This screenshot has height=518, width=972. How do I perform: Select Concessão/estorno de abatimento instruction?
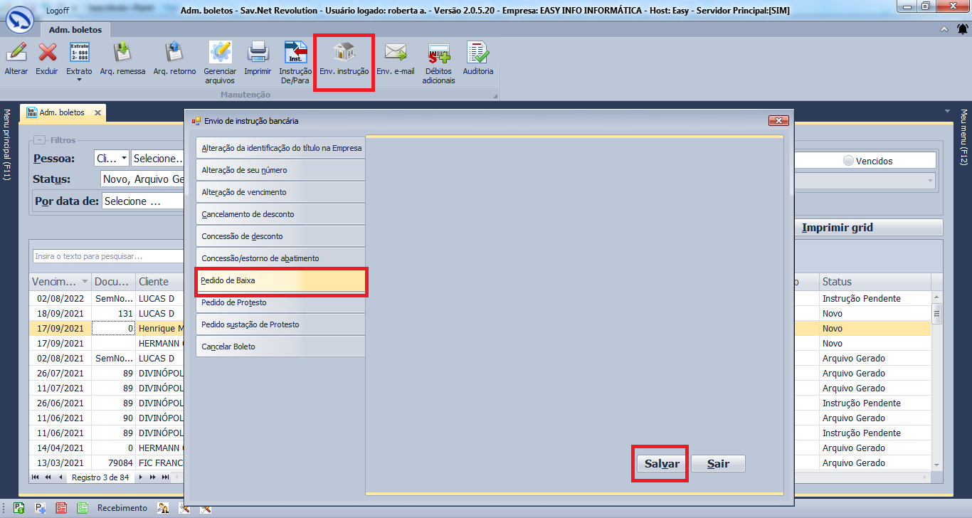[280, 258]
